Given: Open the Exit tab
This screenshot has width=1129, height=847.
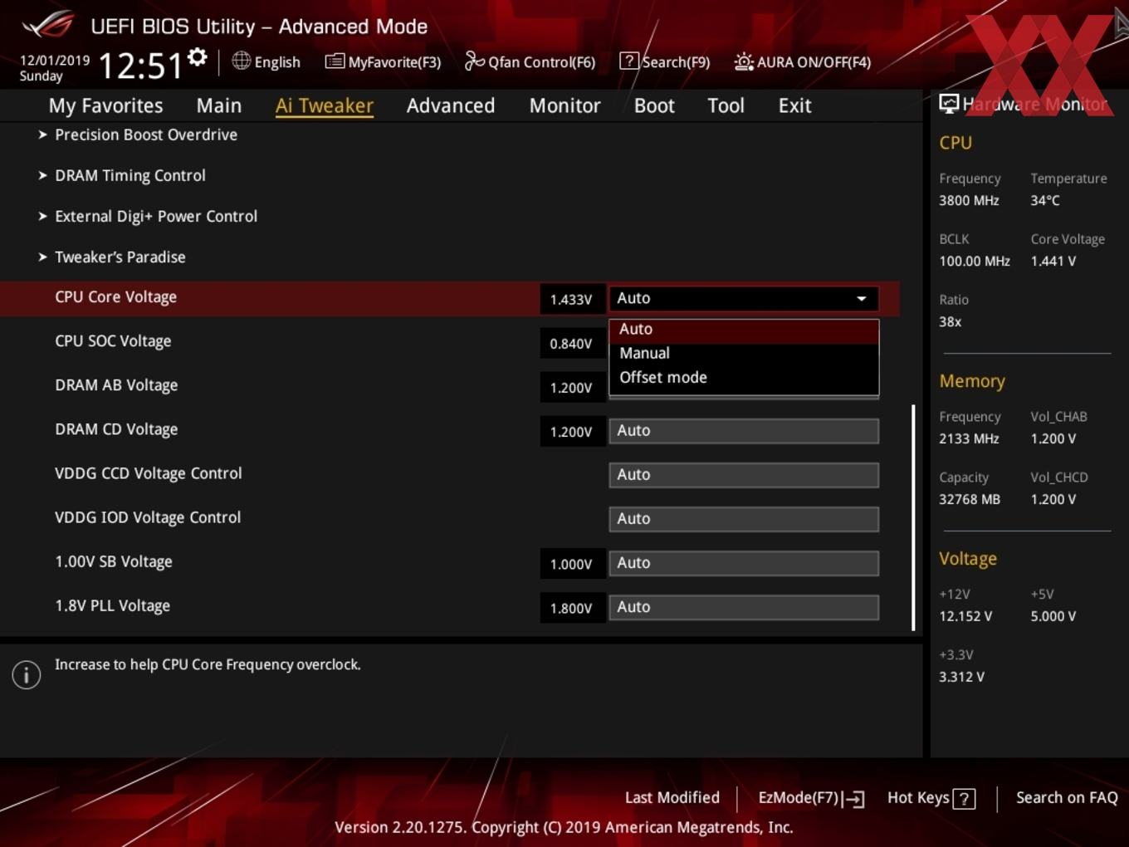Looking at the screenshot, I should click(794, 105).
